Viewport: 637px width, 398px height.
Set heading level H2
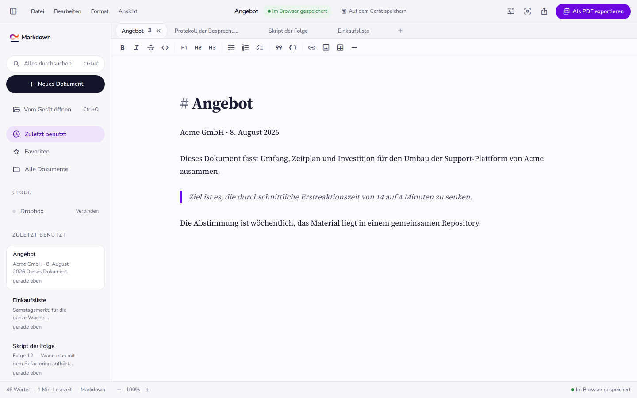(x=198, y=48)
